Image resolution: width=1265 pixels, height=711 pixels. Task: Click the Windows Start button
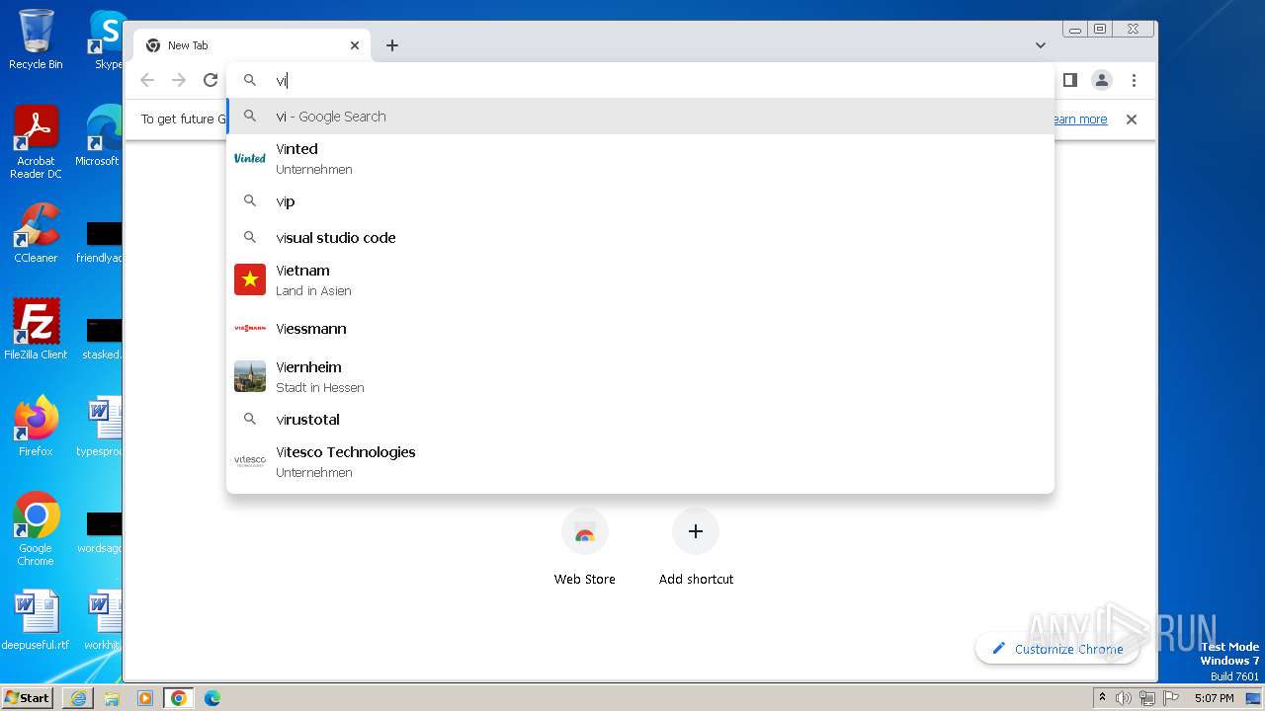[28, 697]
